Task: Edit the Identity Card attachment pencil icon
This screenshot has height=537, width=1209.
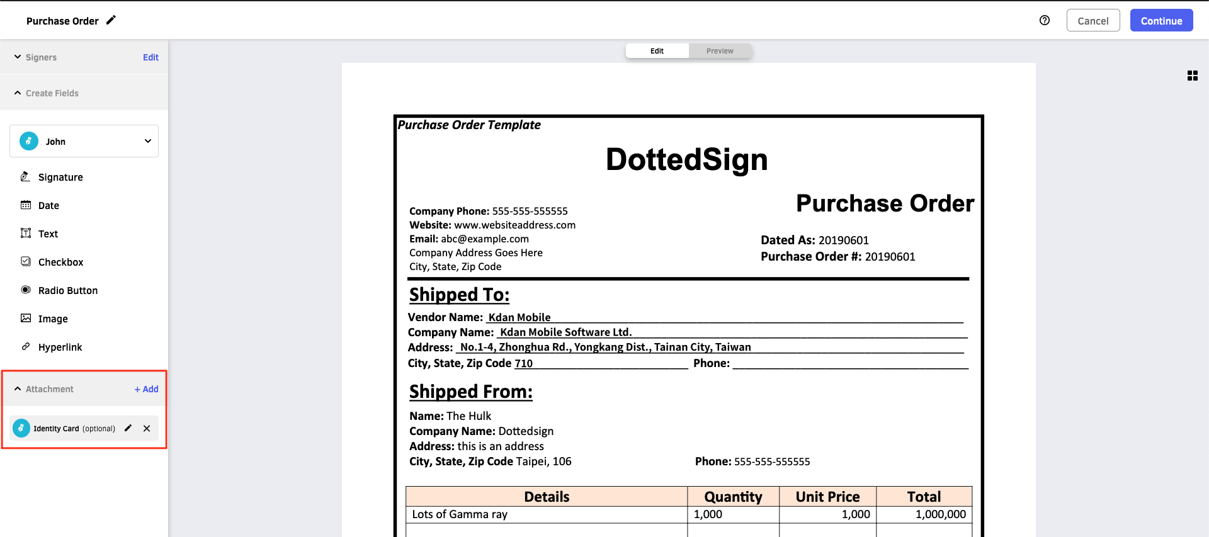Action: [128, 428]
